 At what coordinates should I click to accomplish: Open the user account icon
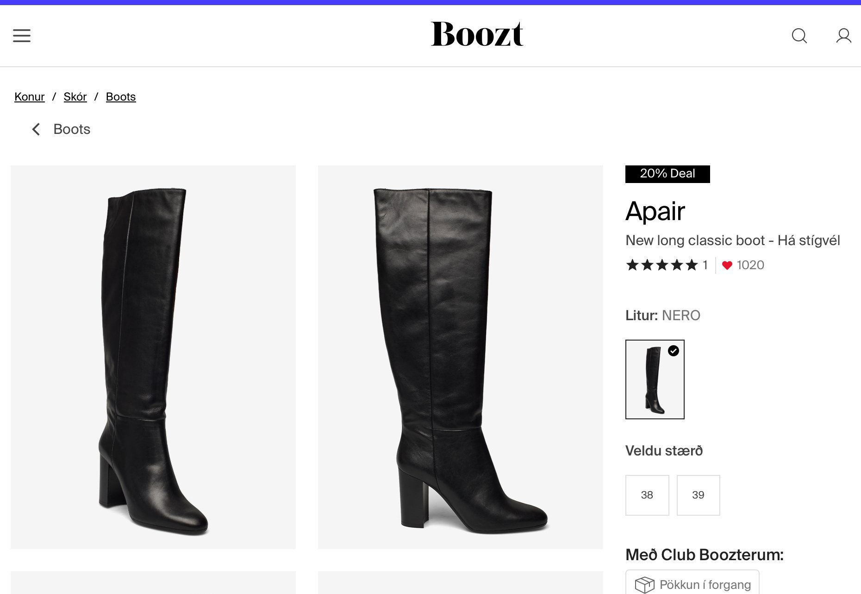843,36
